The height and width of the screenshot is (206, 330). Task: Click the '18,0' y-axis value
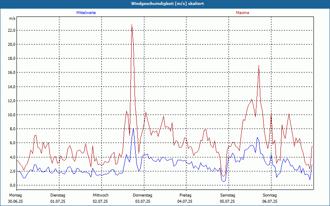coord(12,59)
